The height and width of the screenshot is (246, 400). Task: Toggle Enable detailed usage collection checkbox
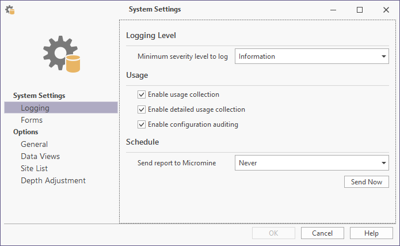click(142, 109)
